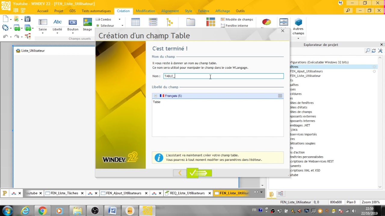Open Microsoft Word from taskbar
Screen dimensions: 385x216
(112, 211)
